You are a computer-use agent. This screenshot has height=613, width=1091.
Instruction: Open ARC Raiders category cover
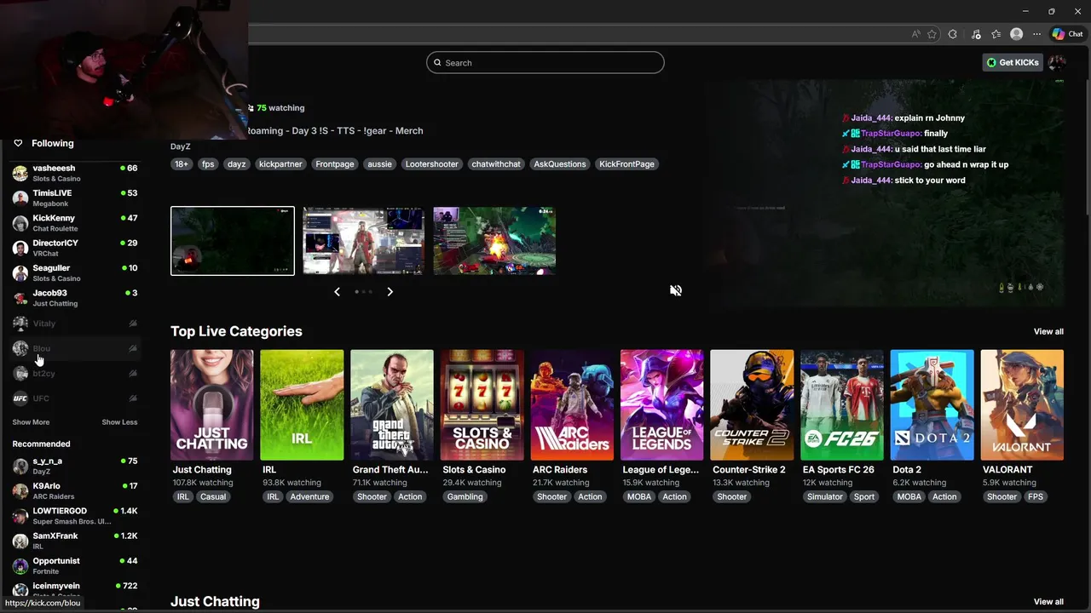(572, 404)
